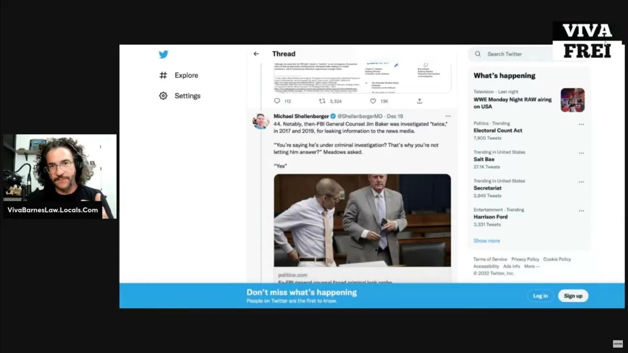Open Michael Shellenberger's profile avatar
This screenshot has width=628, height=353.
click(x=261, y=121)
